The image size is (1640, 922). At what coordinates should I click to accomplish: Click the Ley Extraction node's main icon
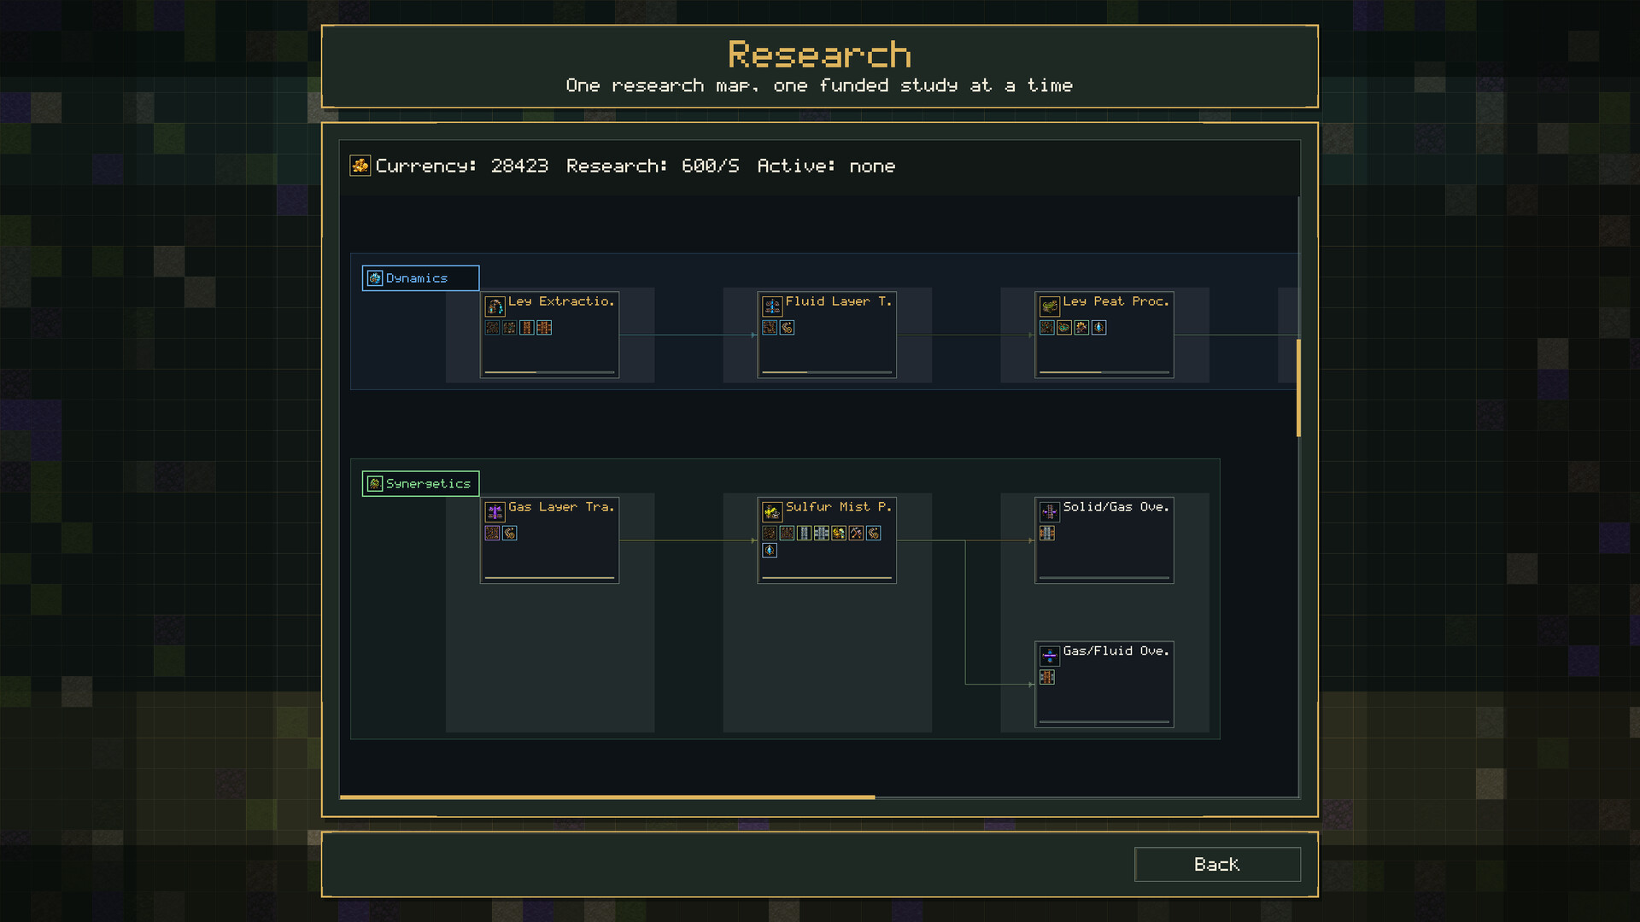[x=495, y=306]
